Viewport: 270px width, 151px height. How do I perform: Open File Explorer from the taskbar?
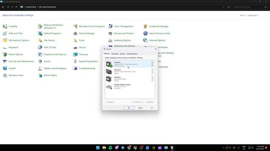point(104,148)
